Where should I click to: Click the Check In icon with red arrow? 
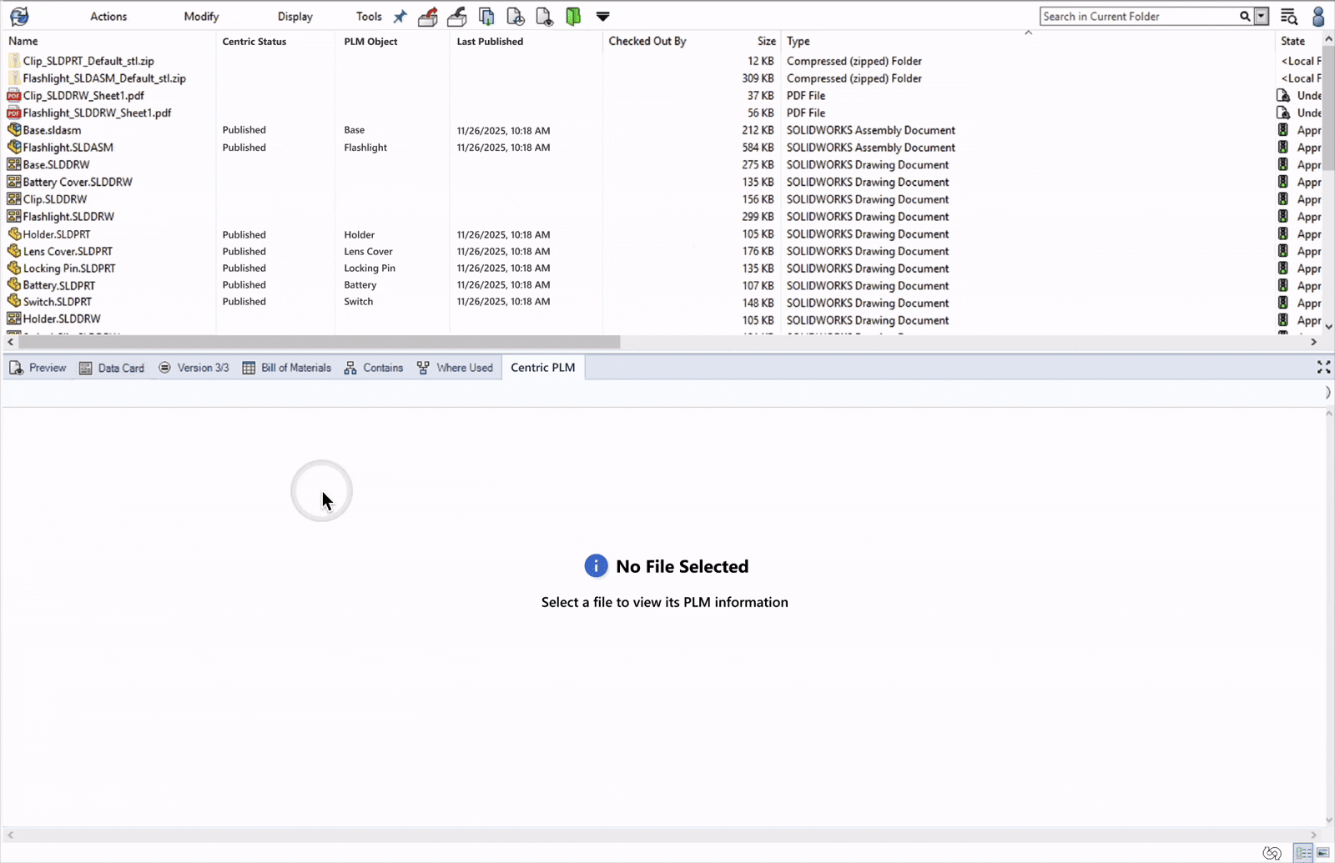coord(428,16)
